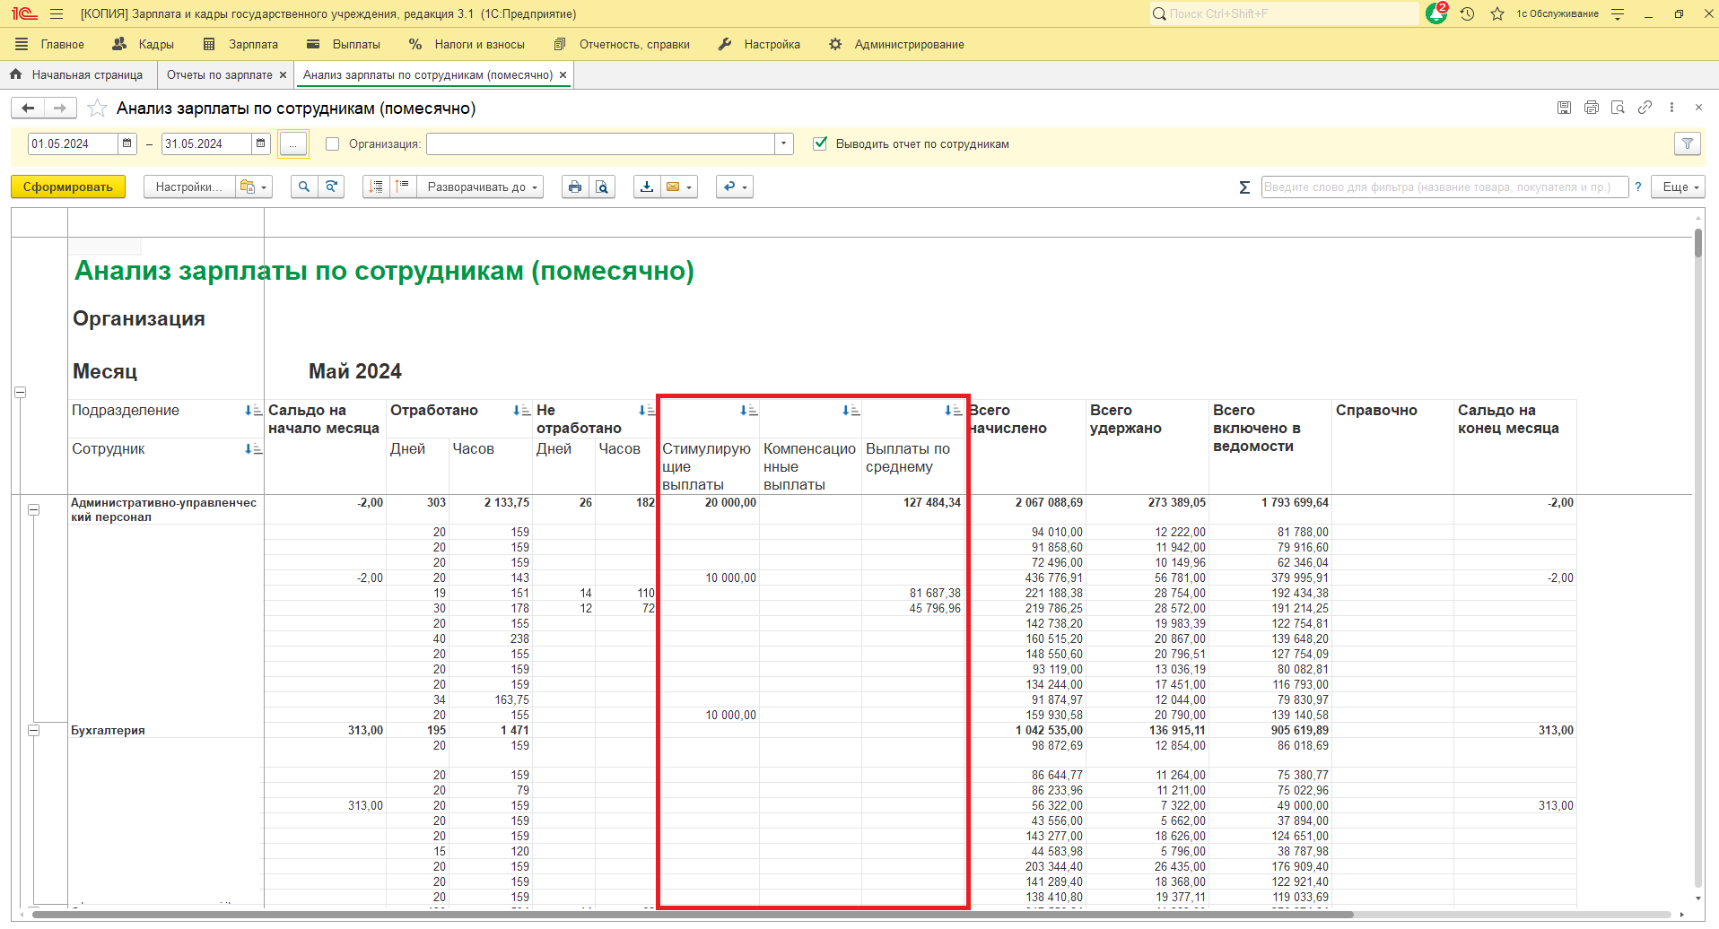Save the report to file with download icon
Viewport: 1719px width, 929px height.
[x=647, y=187]
